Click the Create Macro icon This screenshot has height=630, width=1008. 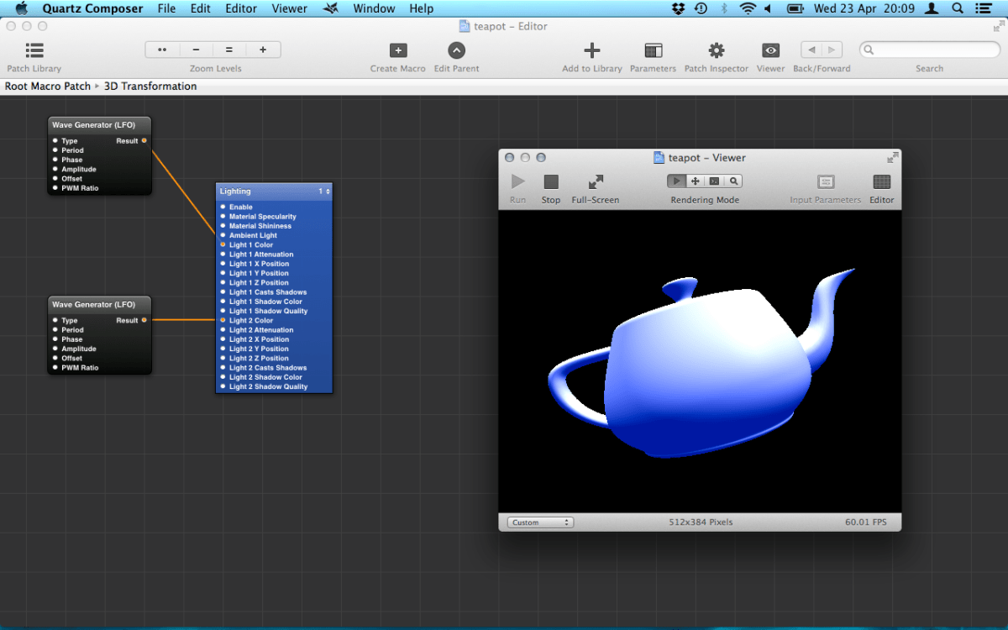tap(397, 50)
